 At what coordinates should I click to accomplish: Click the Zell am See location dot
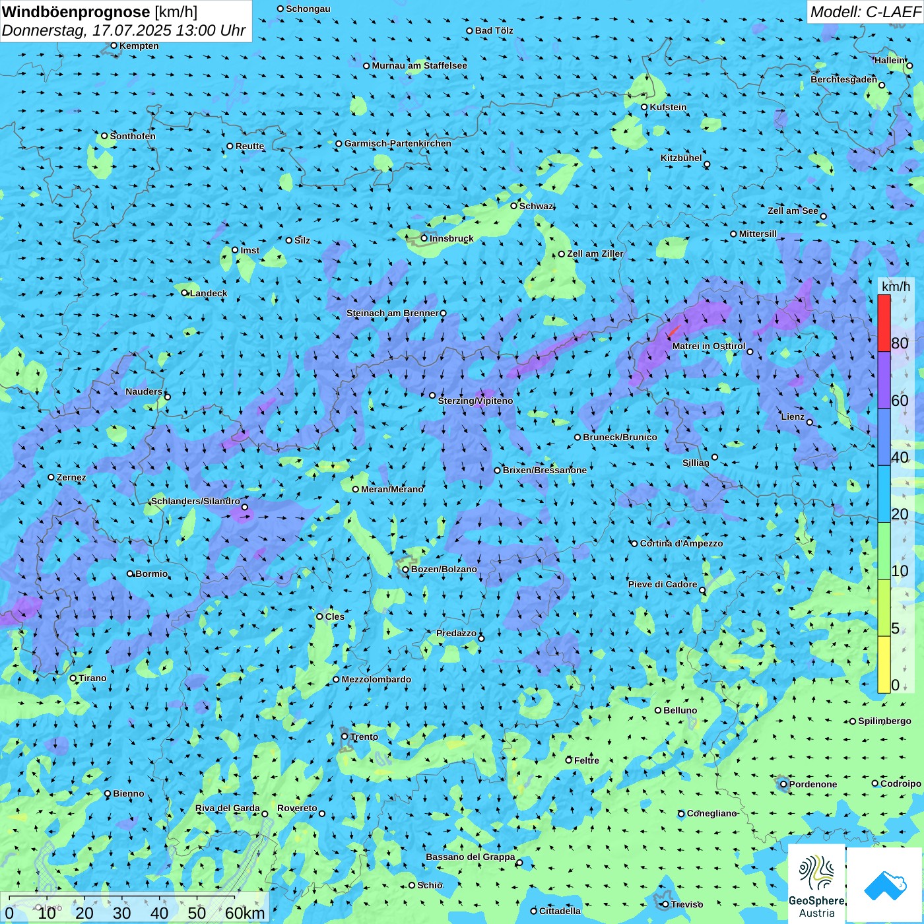[823, 216]
